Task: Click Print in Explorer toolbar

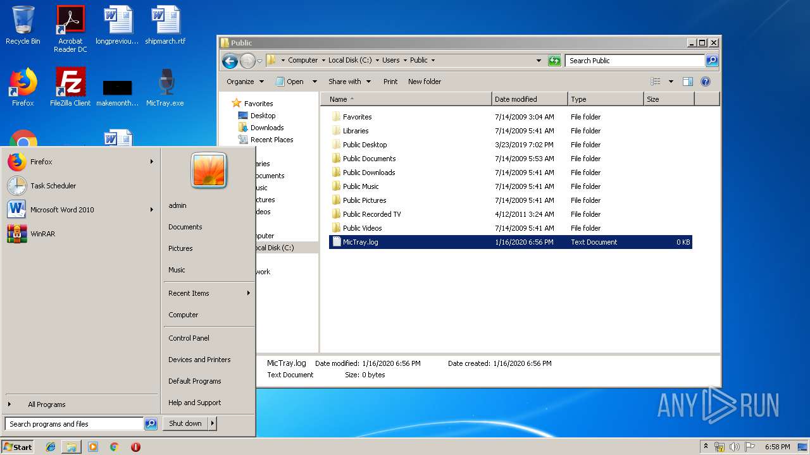Action: point(390,82)
